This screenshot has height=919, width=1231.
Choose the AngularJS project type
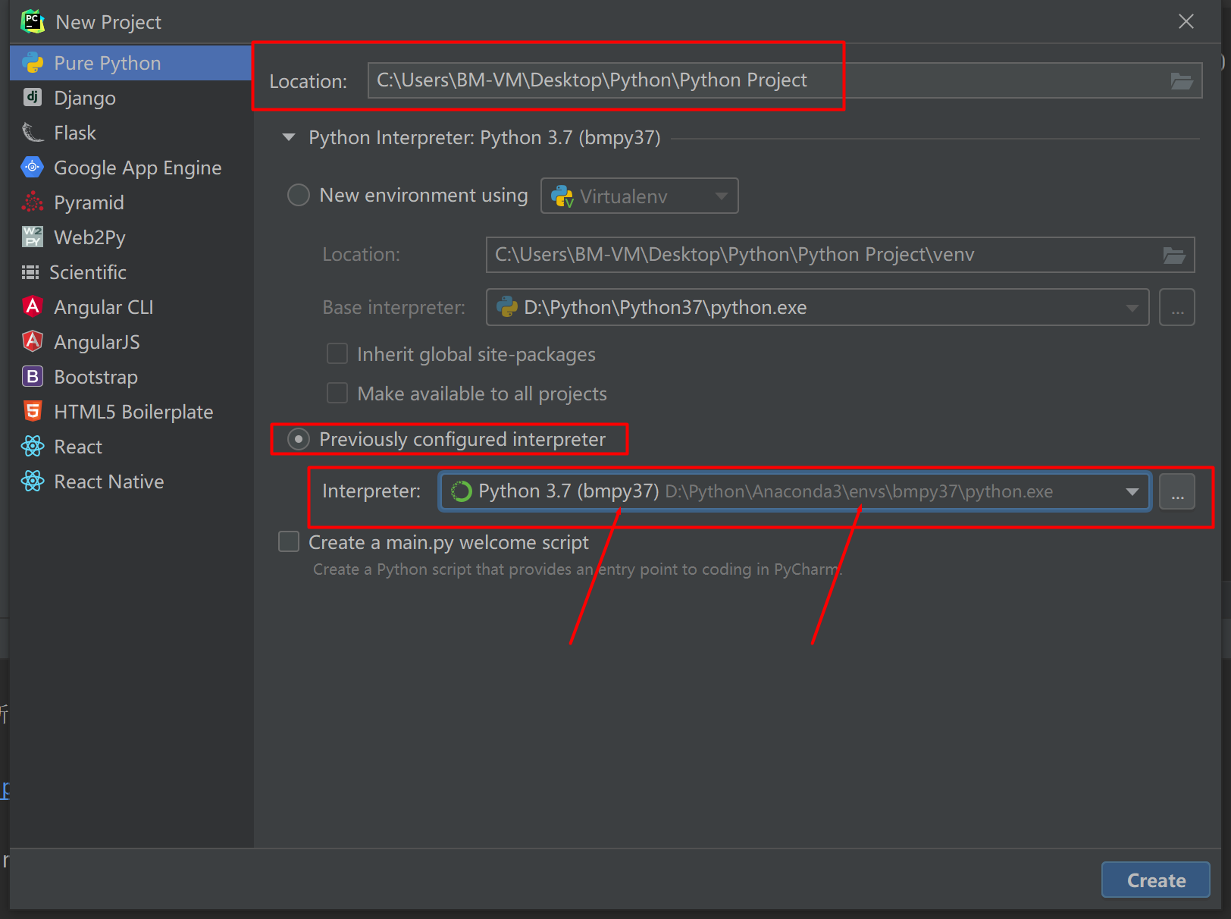tap(130, 342)
